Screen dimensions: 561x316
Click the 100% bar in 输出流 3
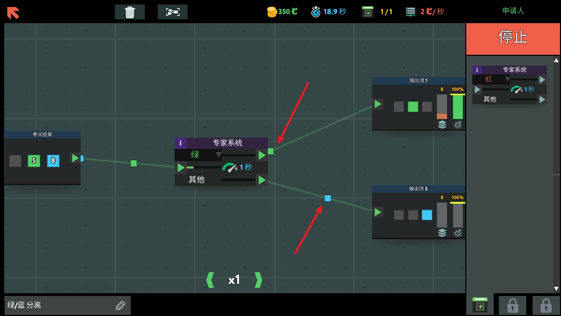point(458,215)
